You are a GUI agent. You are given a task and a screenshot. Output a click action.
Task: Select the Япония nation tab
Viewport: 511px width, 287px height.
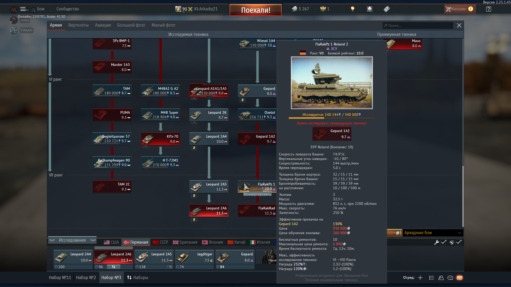point(212,242)
